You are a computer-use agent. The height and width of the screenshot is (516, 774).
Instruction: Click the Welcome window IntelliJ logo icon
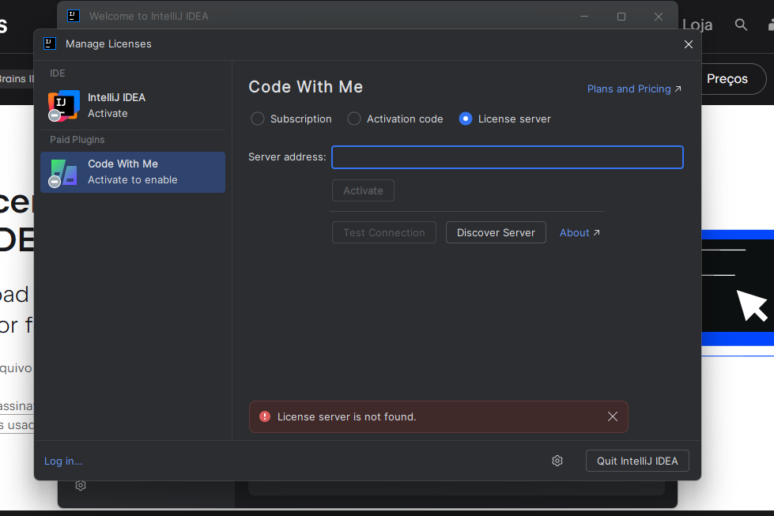[x=74, y=17]
